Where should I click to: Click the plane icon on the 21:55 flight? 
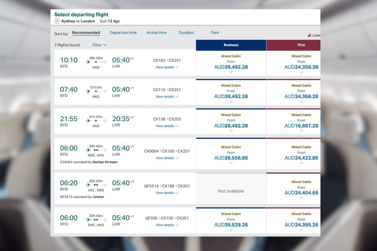pos(88,121)
